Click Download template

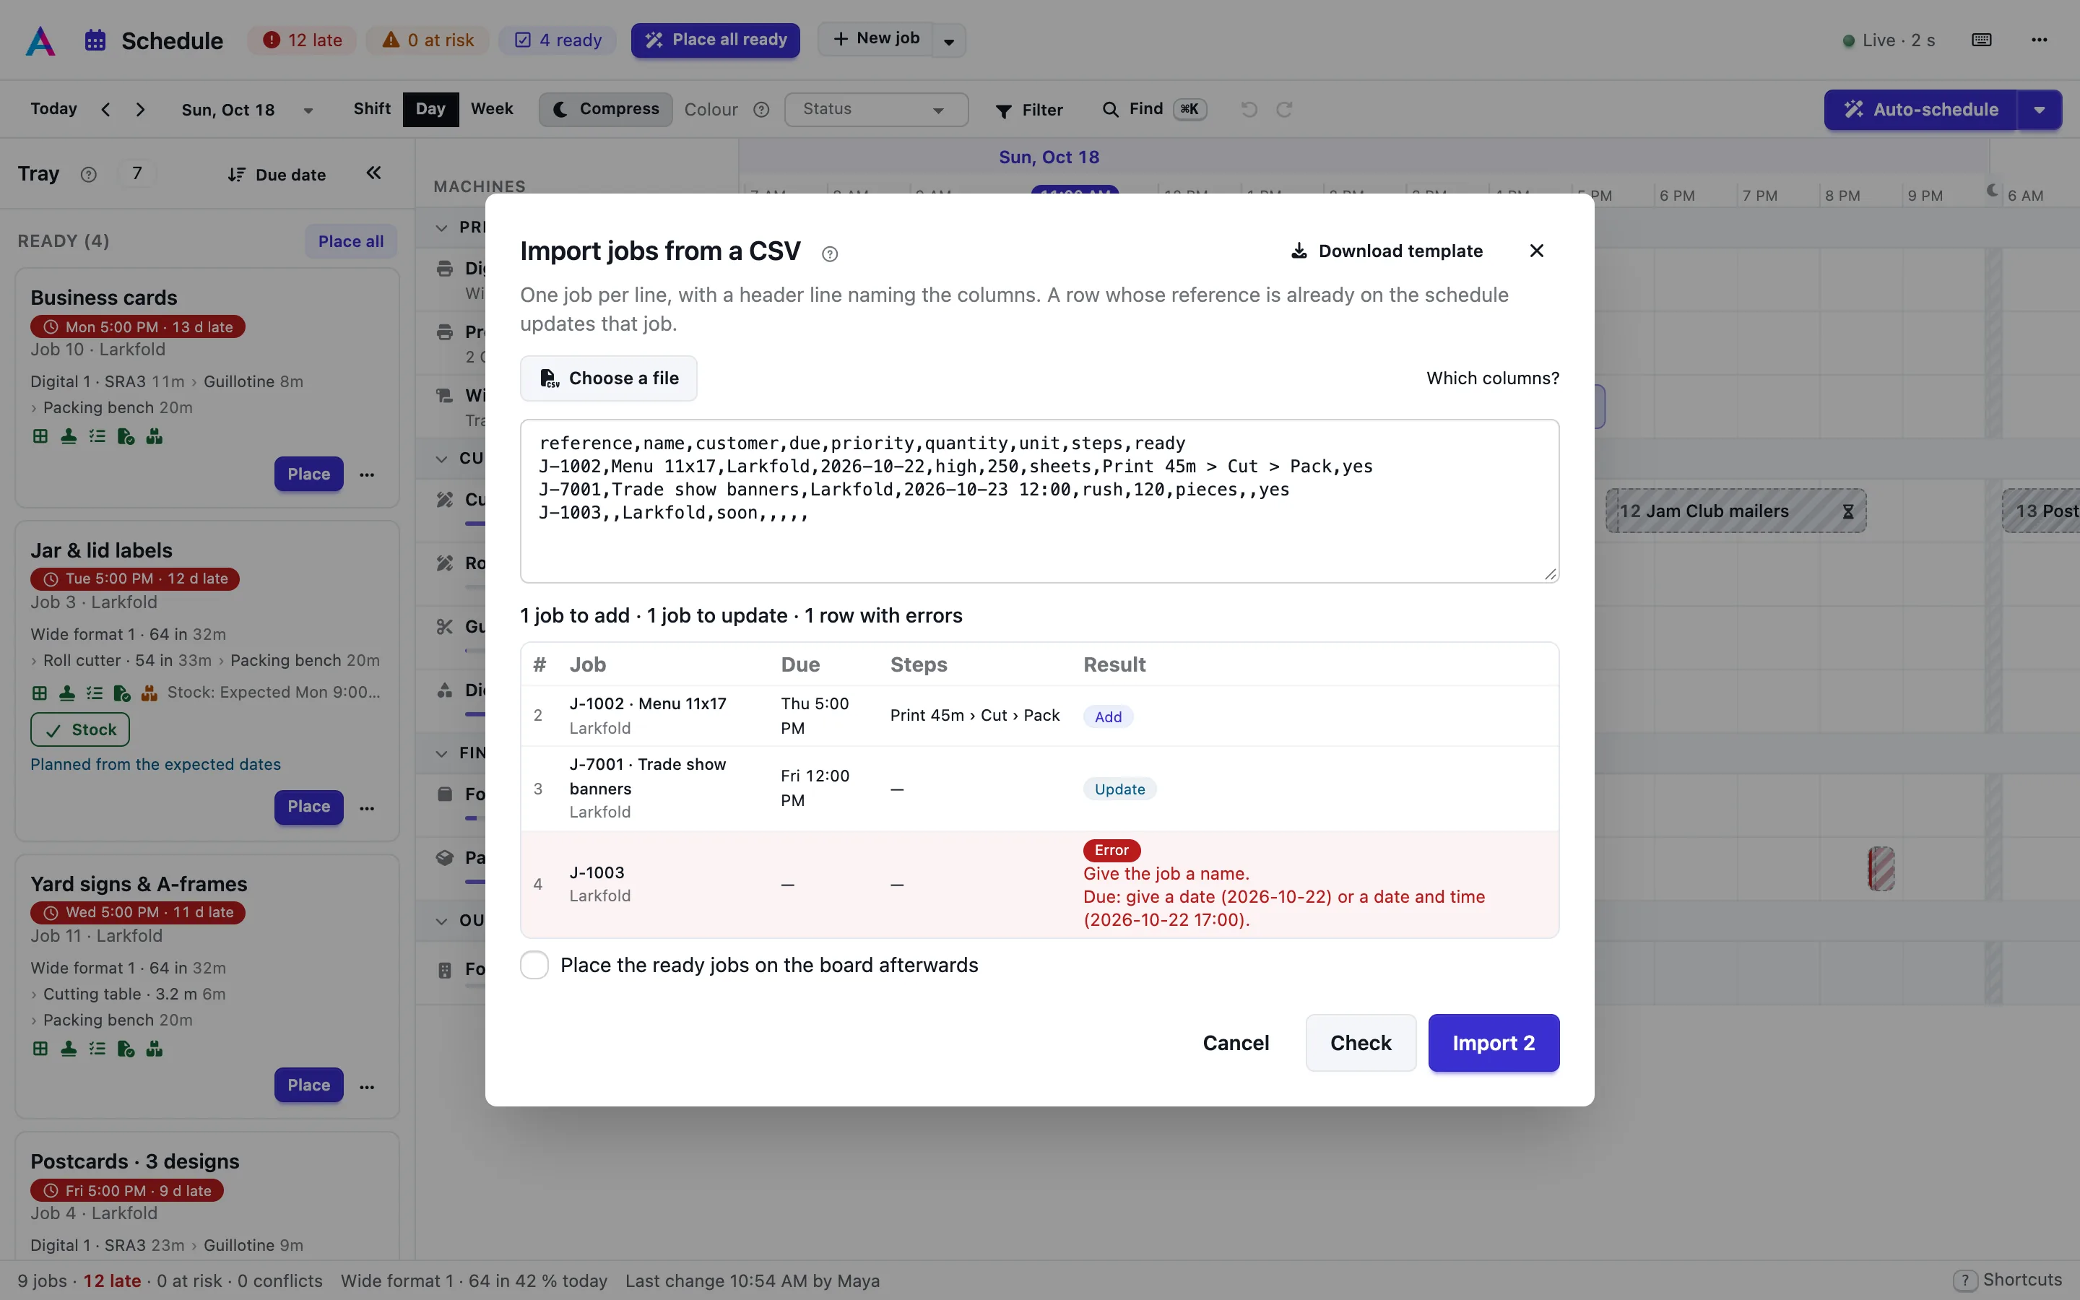click(1387, 251)
